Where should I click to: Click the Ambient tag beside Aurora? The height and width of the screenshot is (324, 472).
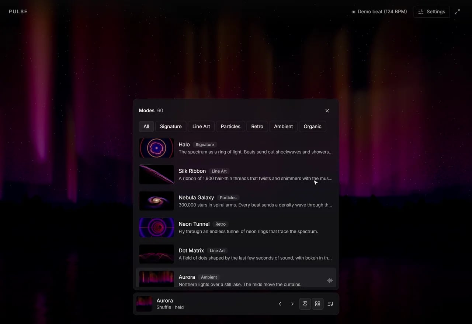[x=209, y=277]
